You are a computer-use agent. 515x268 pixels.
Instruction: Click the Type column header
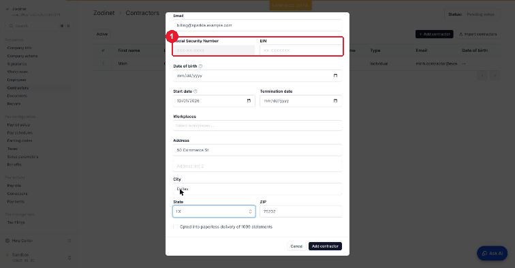pyautogui.click(x=375, y=50)
